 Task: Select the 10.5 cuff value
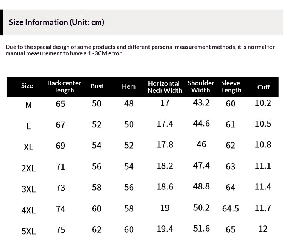(263, 124)
